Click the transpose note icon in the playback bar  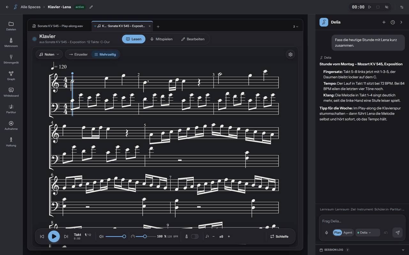[207, 237]
